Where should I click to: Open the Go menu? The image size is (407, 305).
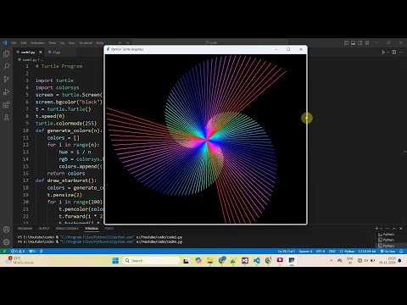[63, 42]
